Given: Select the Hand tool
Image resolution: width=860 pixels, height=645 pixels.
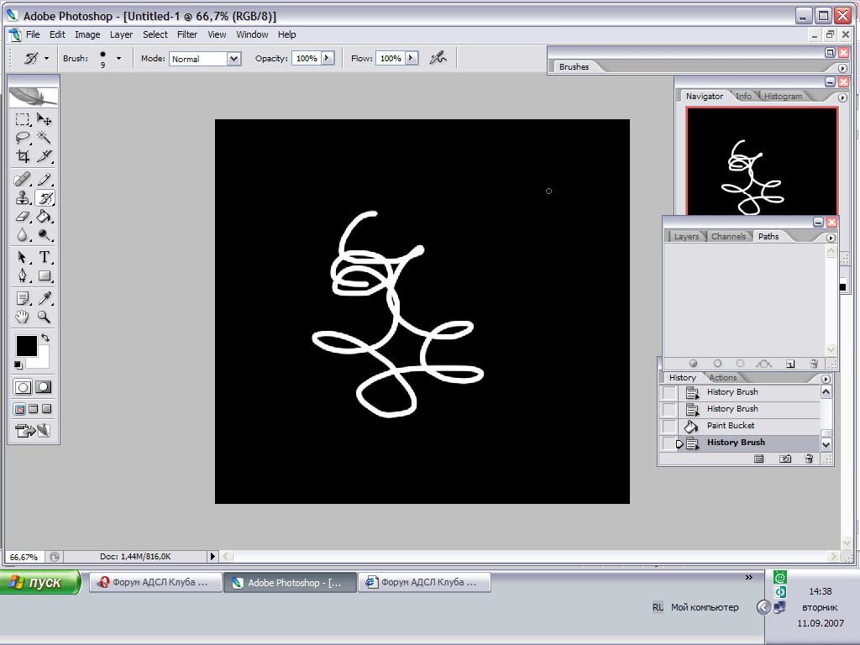Looking at the screenshot, I should (x=23, y=317).
